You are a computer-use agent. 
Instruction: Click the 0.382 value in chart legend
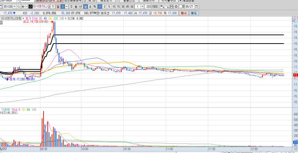[x=80, y=18]
